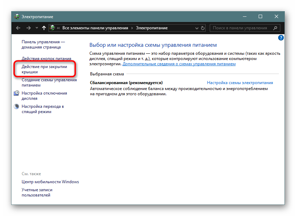Image resolution: width=296 pixels, height=216 pixels.
Task: Open 'Центр мобильности Windows' link
Action: coord(50,182)
